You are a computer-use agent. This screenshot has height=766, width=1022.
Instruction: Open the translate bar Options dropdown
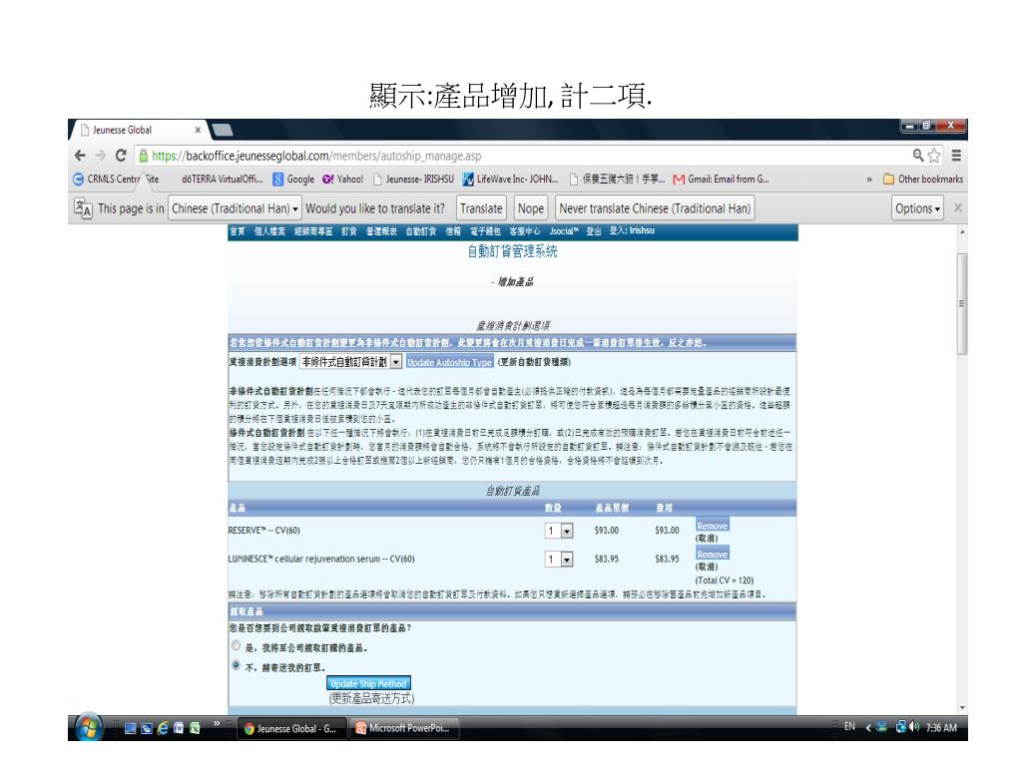917,208
